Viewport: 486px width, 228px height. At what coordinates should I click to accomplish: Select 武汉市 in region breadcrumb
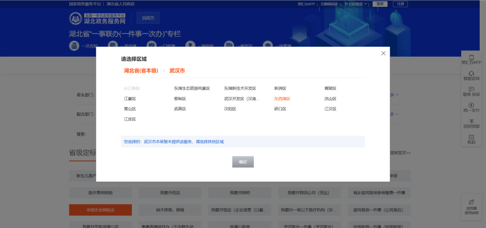click(177, 71)
